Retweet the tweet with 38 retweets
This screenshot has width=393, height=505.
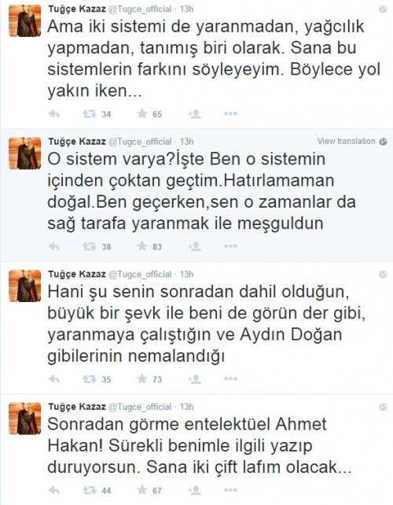click(x=89, y=246)
